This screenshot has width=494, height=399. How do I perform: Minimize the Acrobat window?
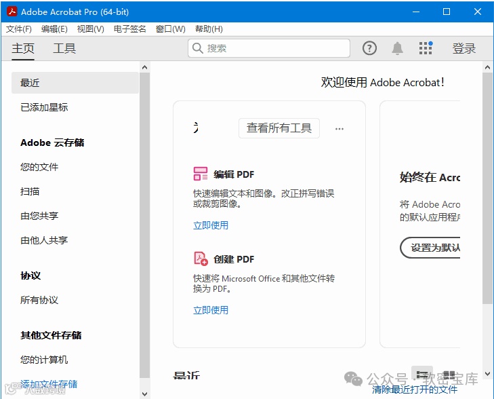(416, 12)
